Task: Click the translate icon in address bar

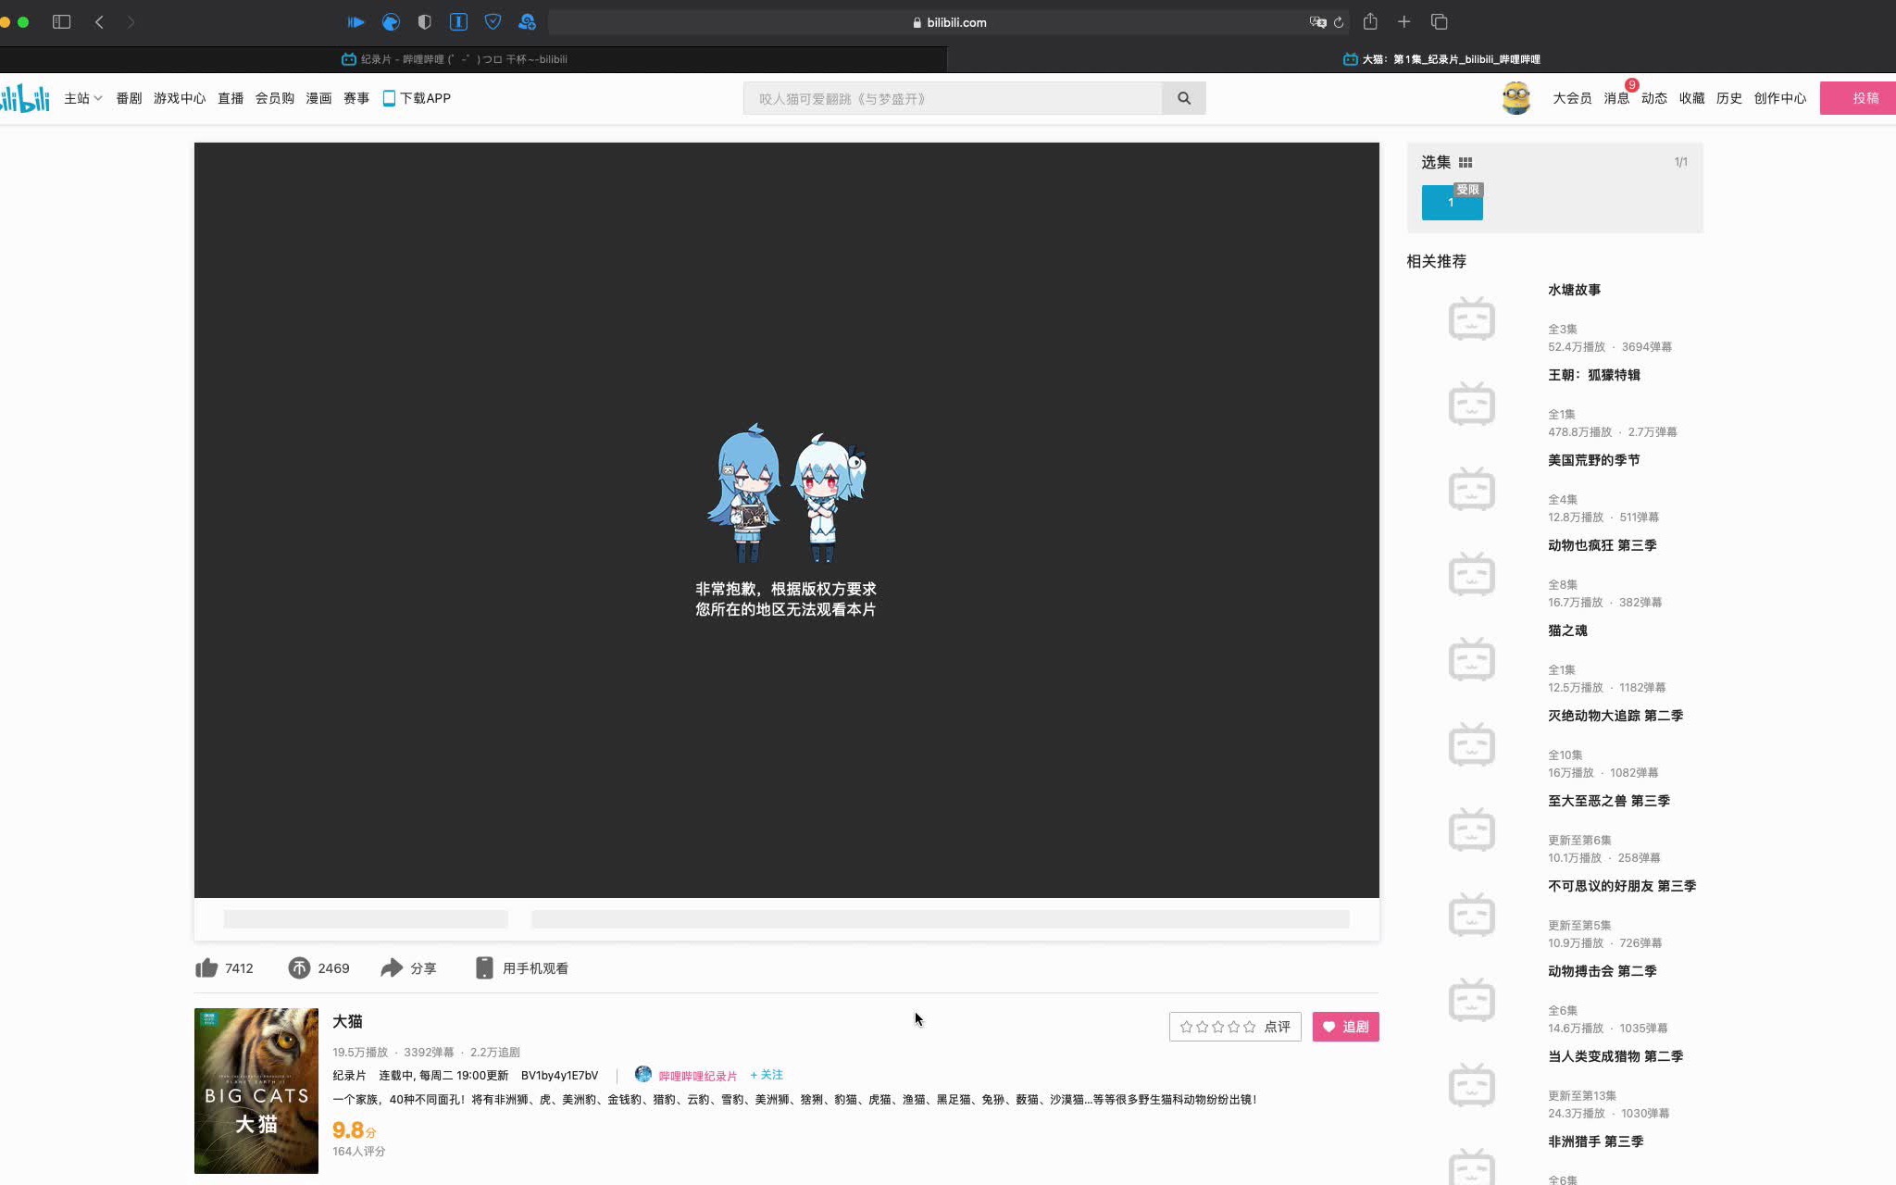Action: 1317,22
